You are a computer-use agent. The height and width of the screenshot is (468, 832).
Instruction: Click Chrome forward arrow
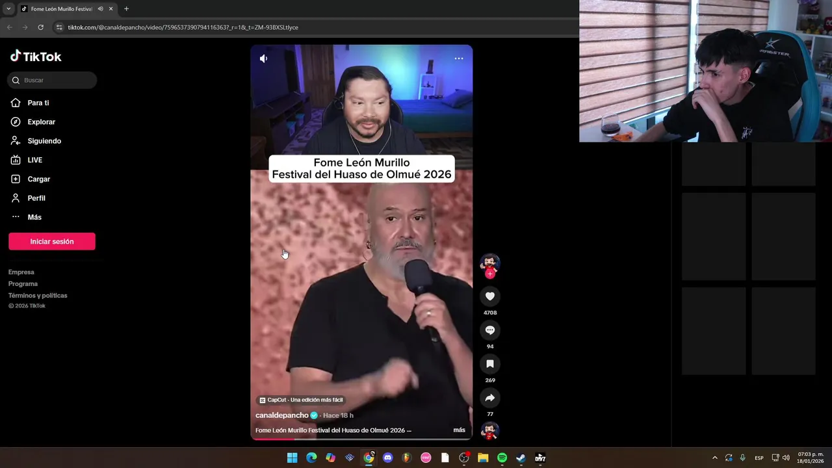tap(25, 27)
